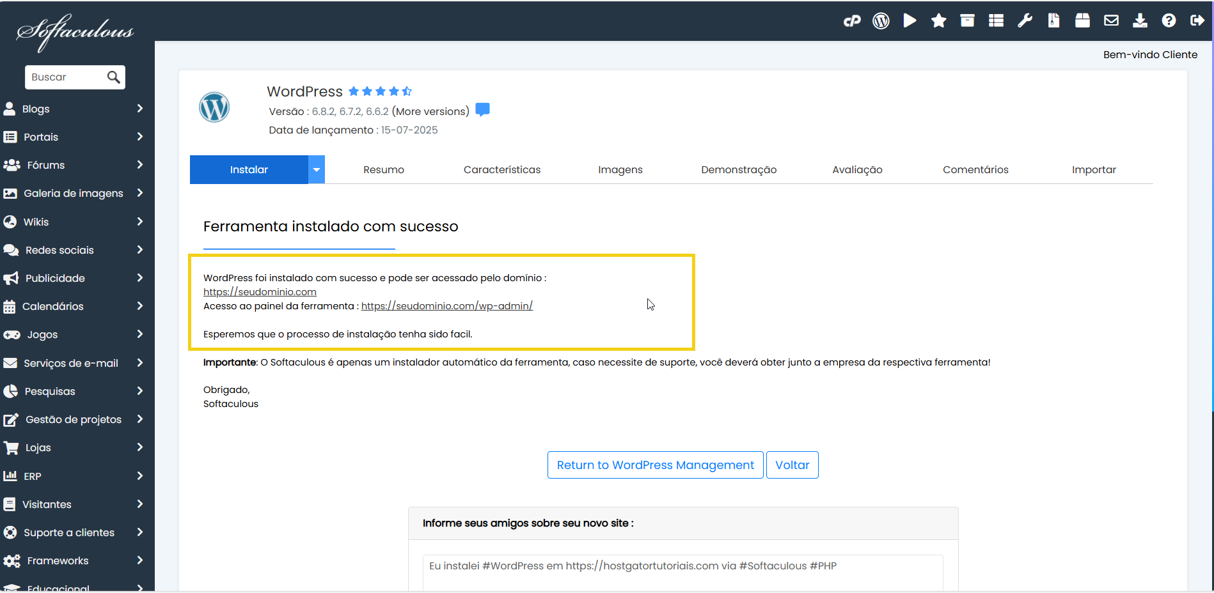Click the blue comment bubble beside versions
The image size is (1214, 593).
(x=483, y=110)
